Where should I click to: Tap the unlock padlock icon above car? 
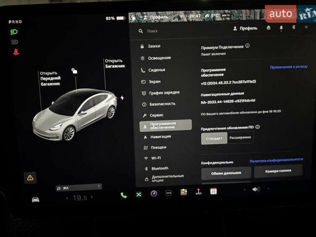point(75,71)
